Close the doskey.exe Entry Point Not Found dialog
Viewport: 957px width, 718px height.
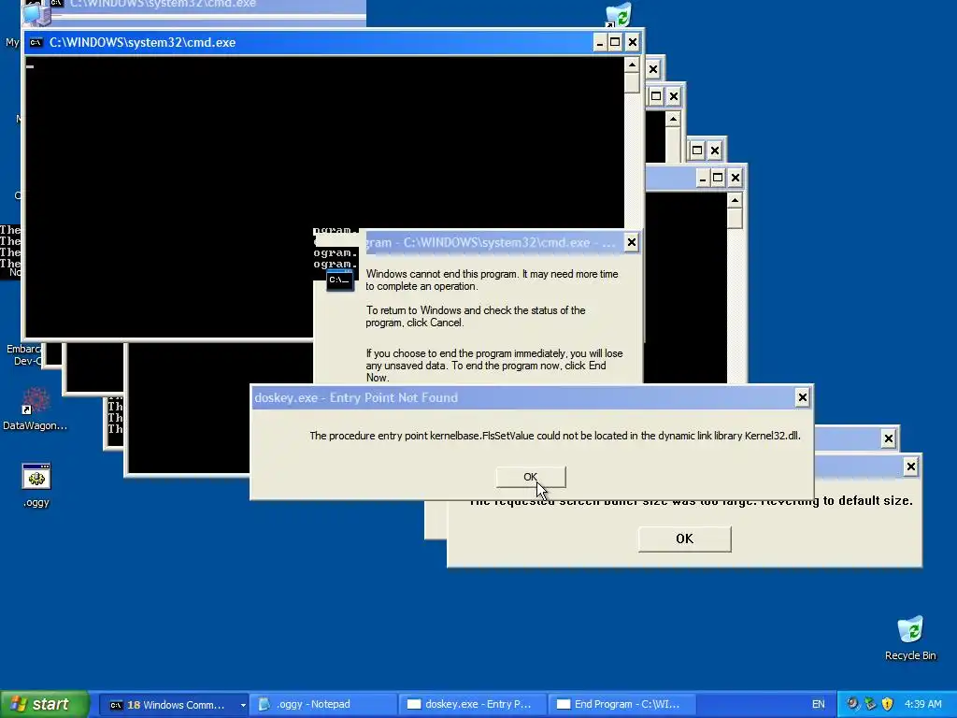802,398
